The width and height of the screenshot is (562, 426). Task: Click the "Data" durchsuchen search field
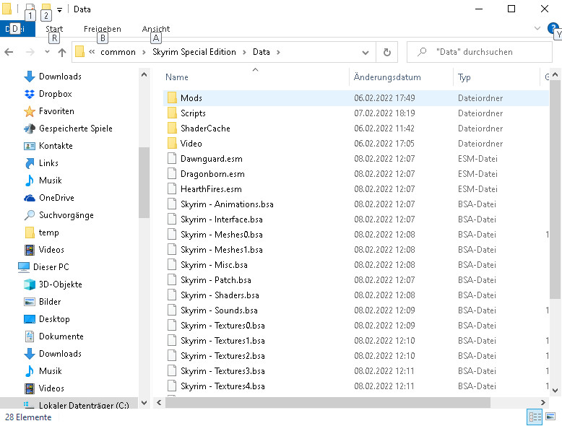click(x=484, y=52)
